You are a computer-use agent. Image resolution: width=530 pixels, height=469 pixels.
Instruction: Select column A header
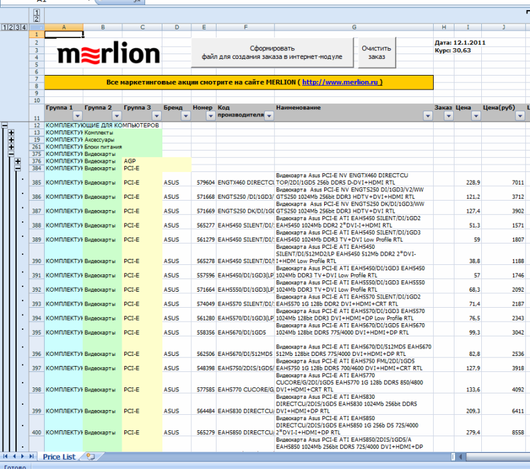pos(64,27)
